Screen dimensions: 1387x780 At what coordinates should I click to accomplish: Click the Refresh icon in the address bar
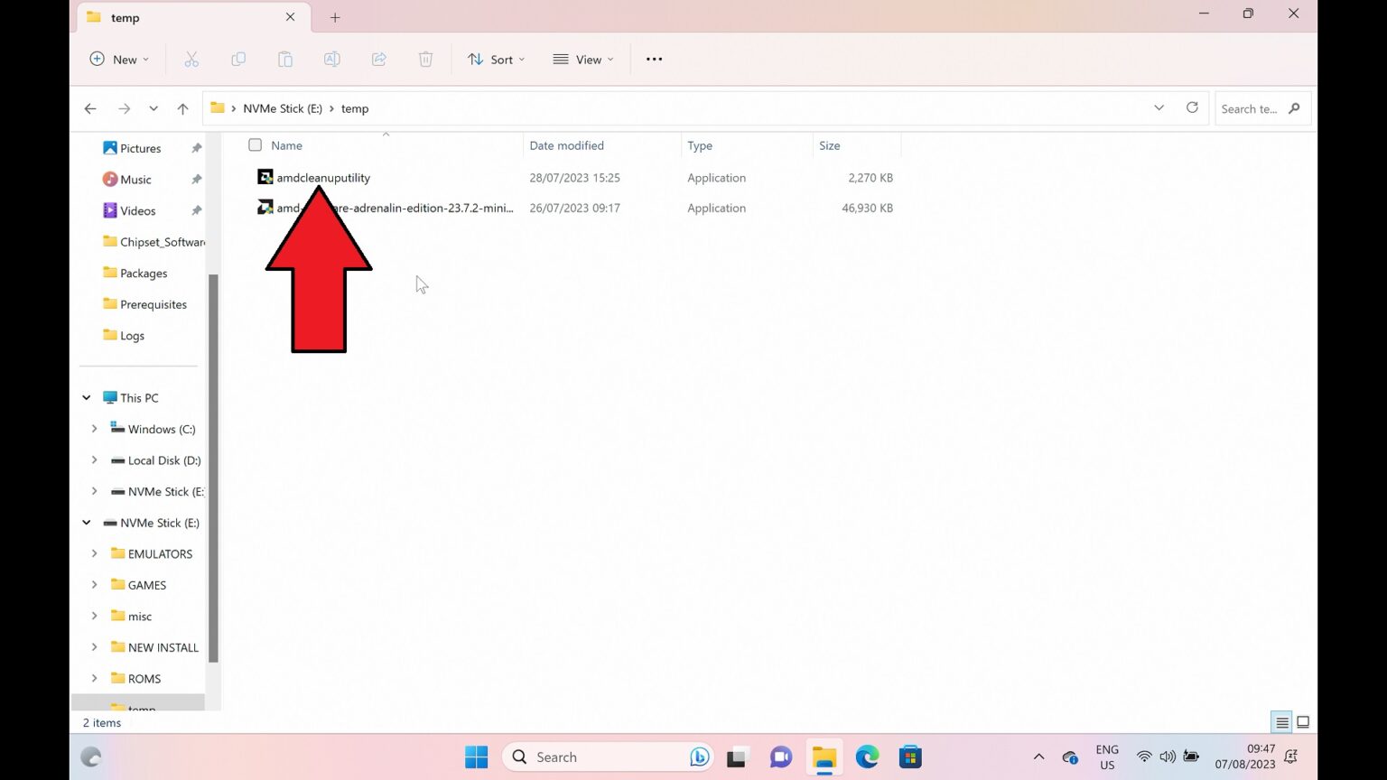point(1192,107)
